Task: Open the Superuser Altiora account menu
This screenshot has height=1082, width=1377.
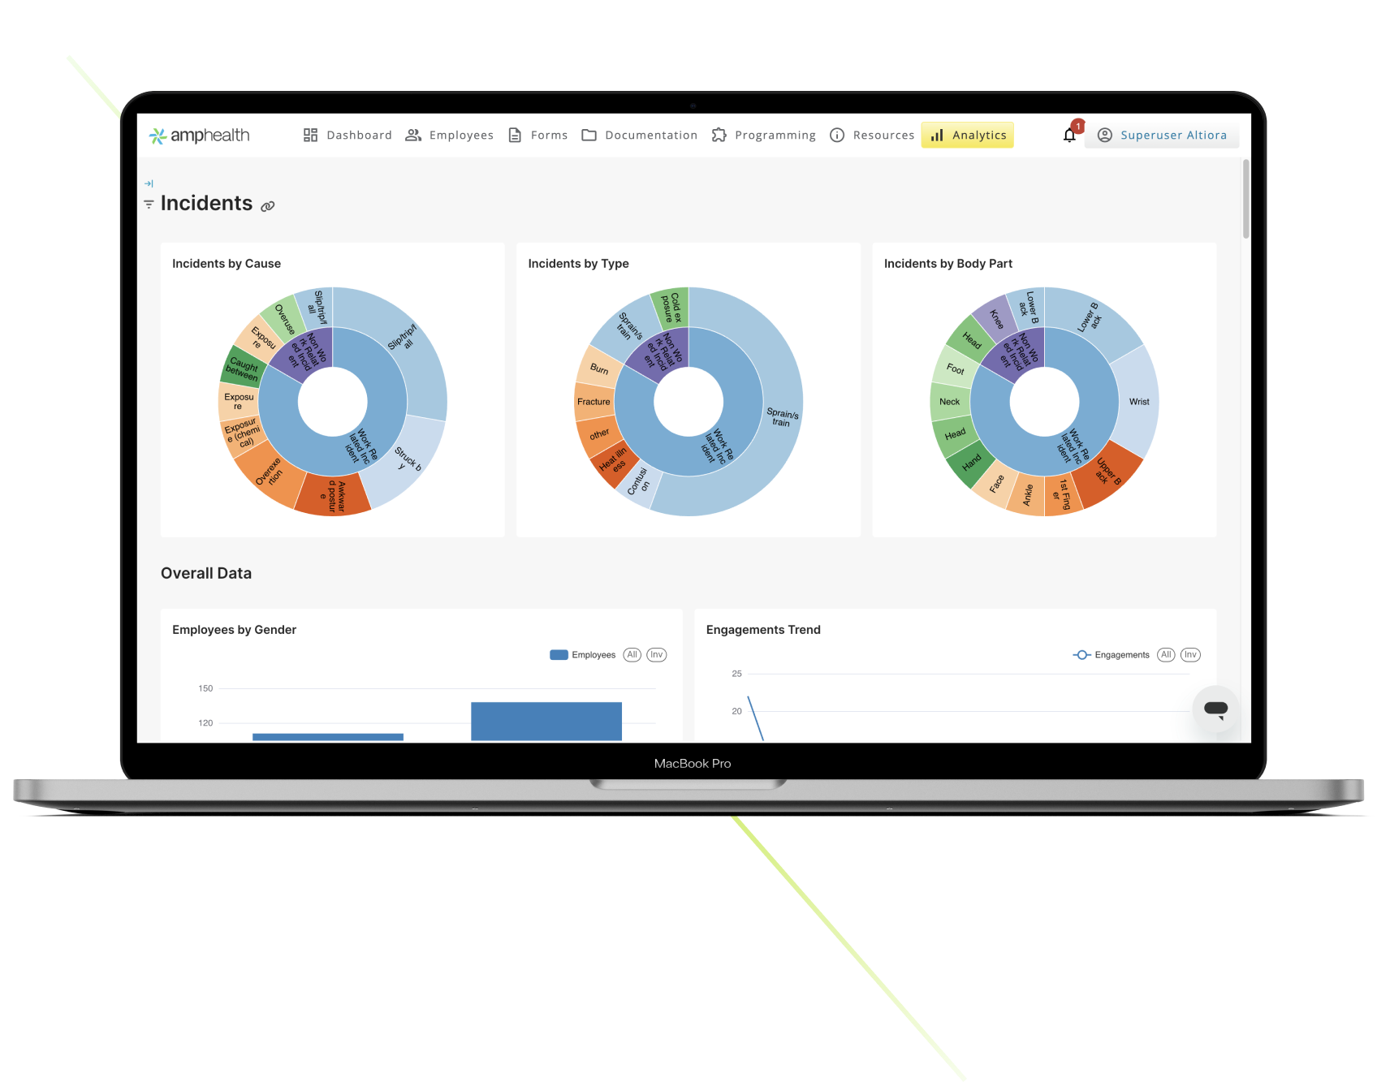Action: pos(1162,136)
